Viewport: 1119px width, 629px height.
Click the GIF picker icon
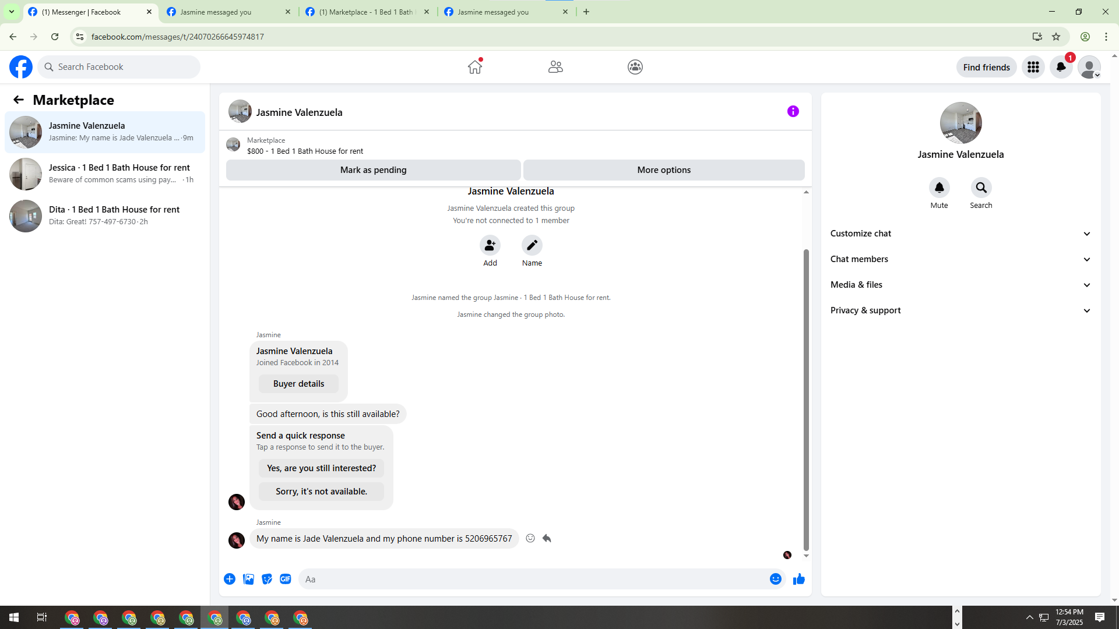coord(285,579)
